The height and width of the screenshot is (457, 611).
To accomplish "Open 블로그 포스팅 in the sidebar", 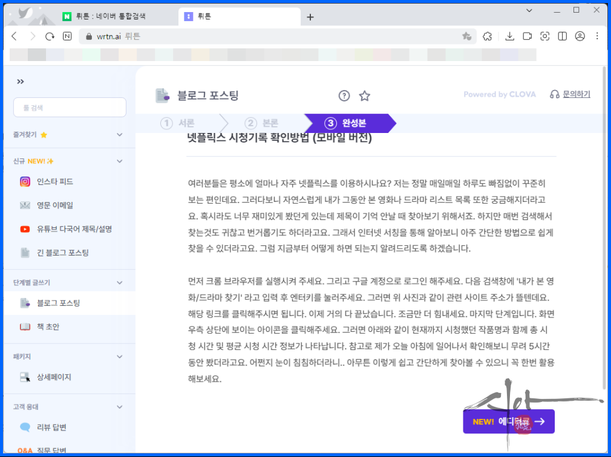I will pyautogui.click(x=70, y=303).
